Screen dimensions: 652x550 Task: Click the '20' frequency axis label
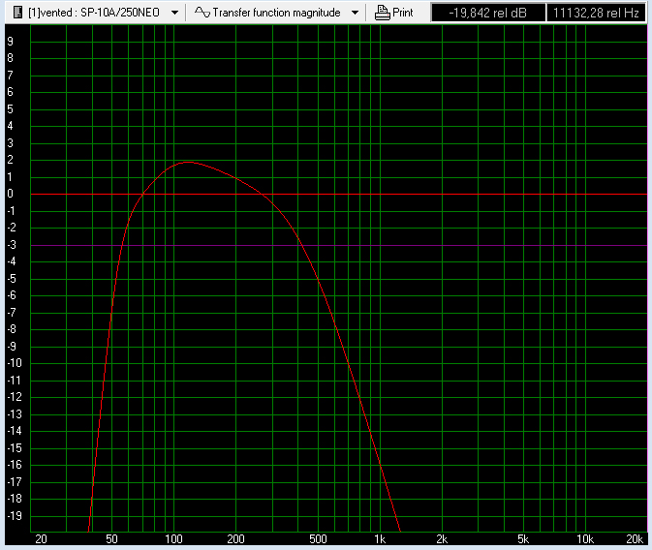pyautogui.click(x=41, y=539)
